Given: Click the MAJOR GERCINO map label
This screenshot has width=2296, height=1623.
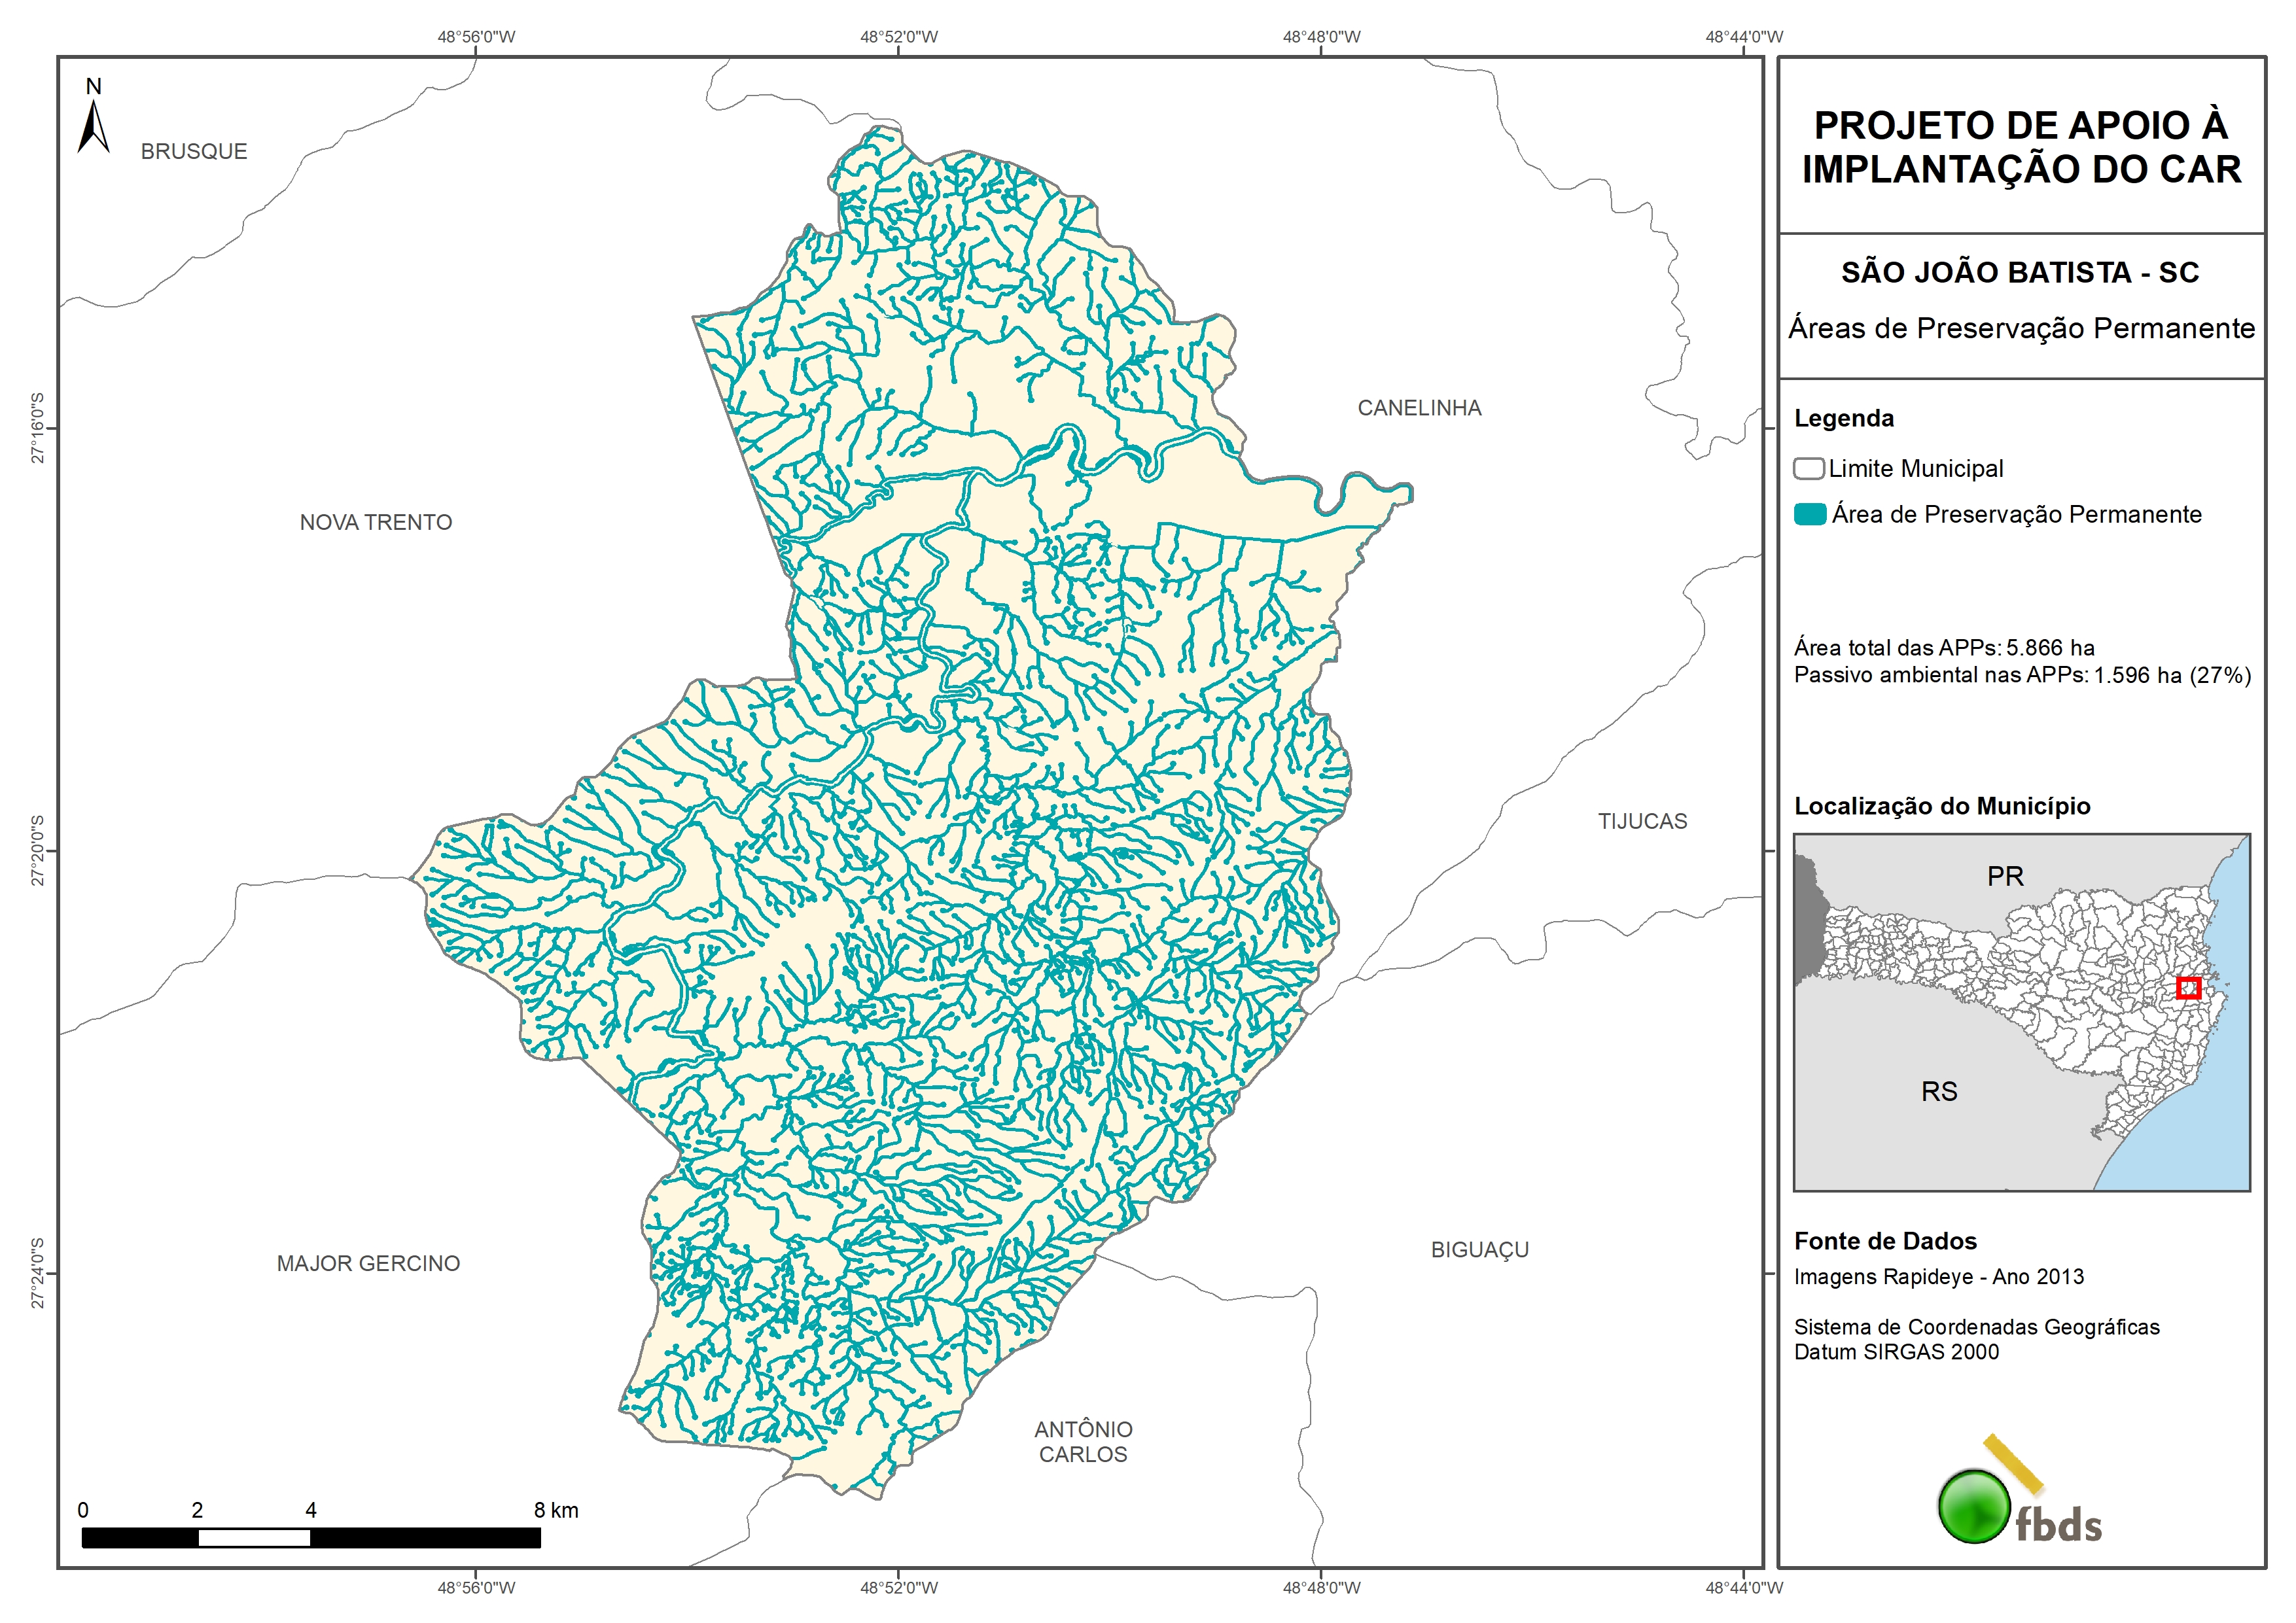Looking at the screenshot, I should pos(368,1264).
